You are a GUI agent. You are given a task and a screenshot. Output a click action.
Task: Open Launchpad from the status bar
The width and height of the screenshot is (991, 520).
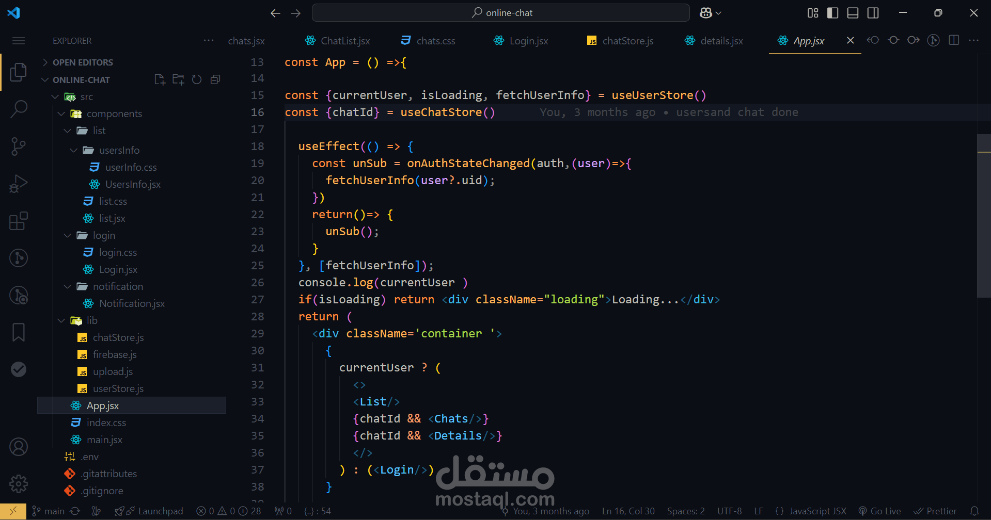coord(149,511)
